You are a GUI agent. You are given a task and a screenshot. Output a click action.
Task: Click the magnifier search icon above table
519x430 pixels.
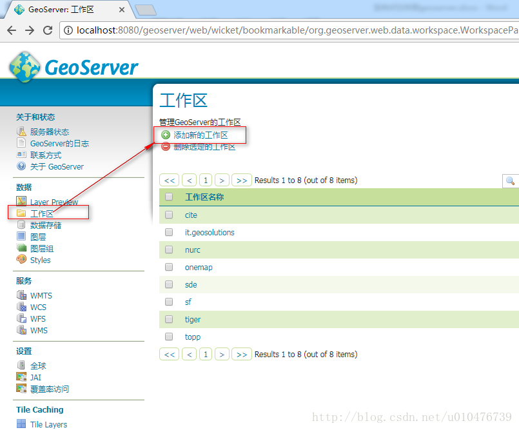point(510,181)
